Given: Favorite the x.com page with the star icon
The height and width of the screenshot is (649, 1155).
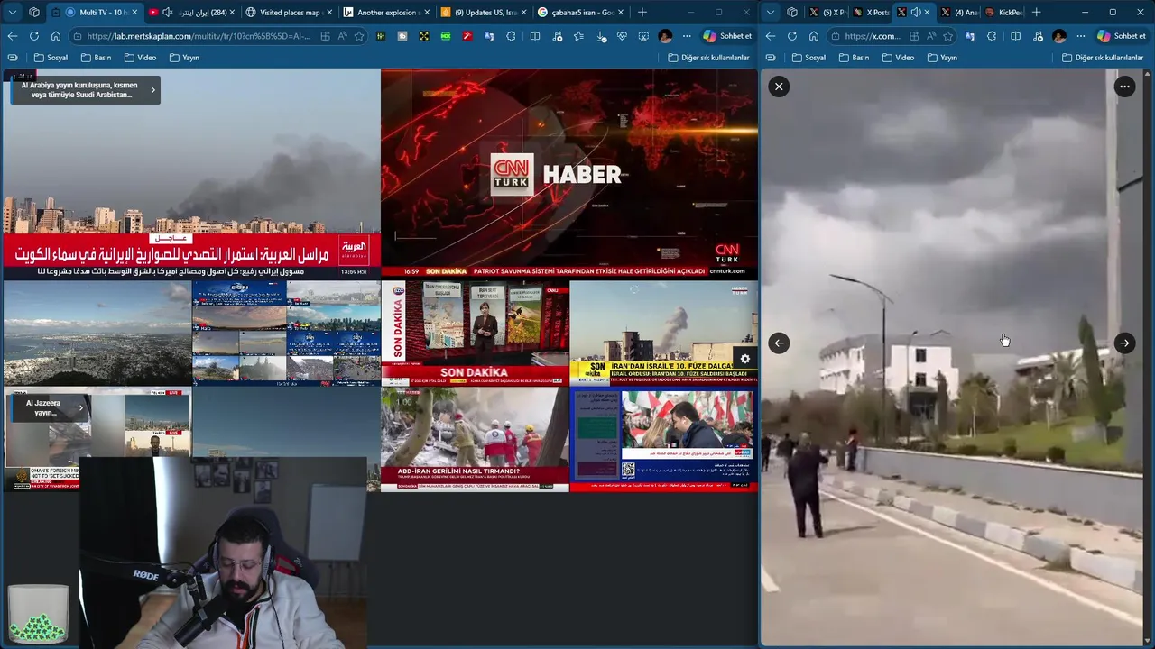Looking at the screenshot, I should click(947, 36).
